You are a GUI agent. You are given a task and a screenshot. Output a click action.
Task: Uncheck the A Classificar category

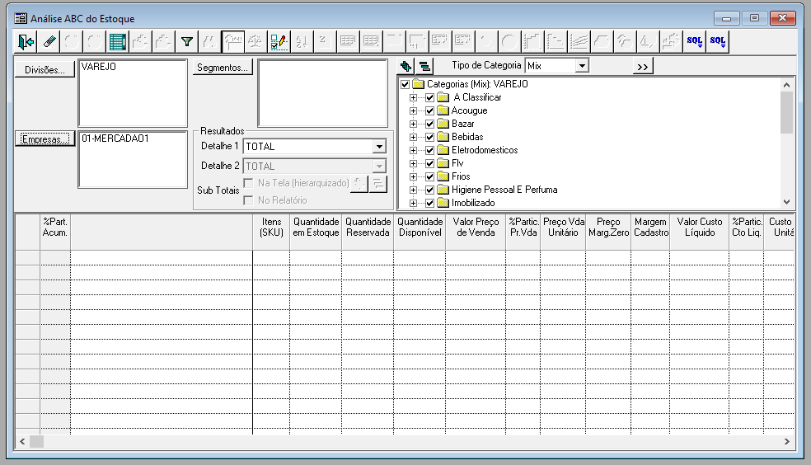point(429,97)
